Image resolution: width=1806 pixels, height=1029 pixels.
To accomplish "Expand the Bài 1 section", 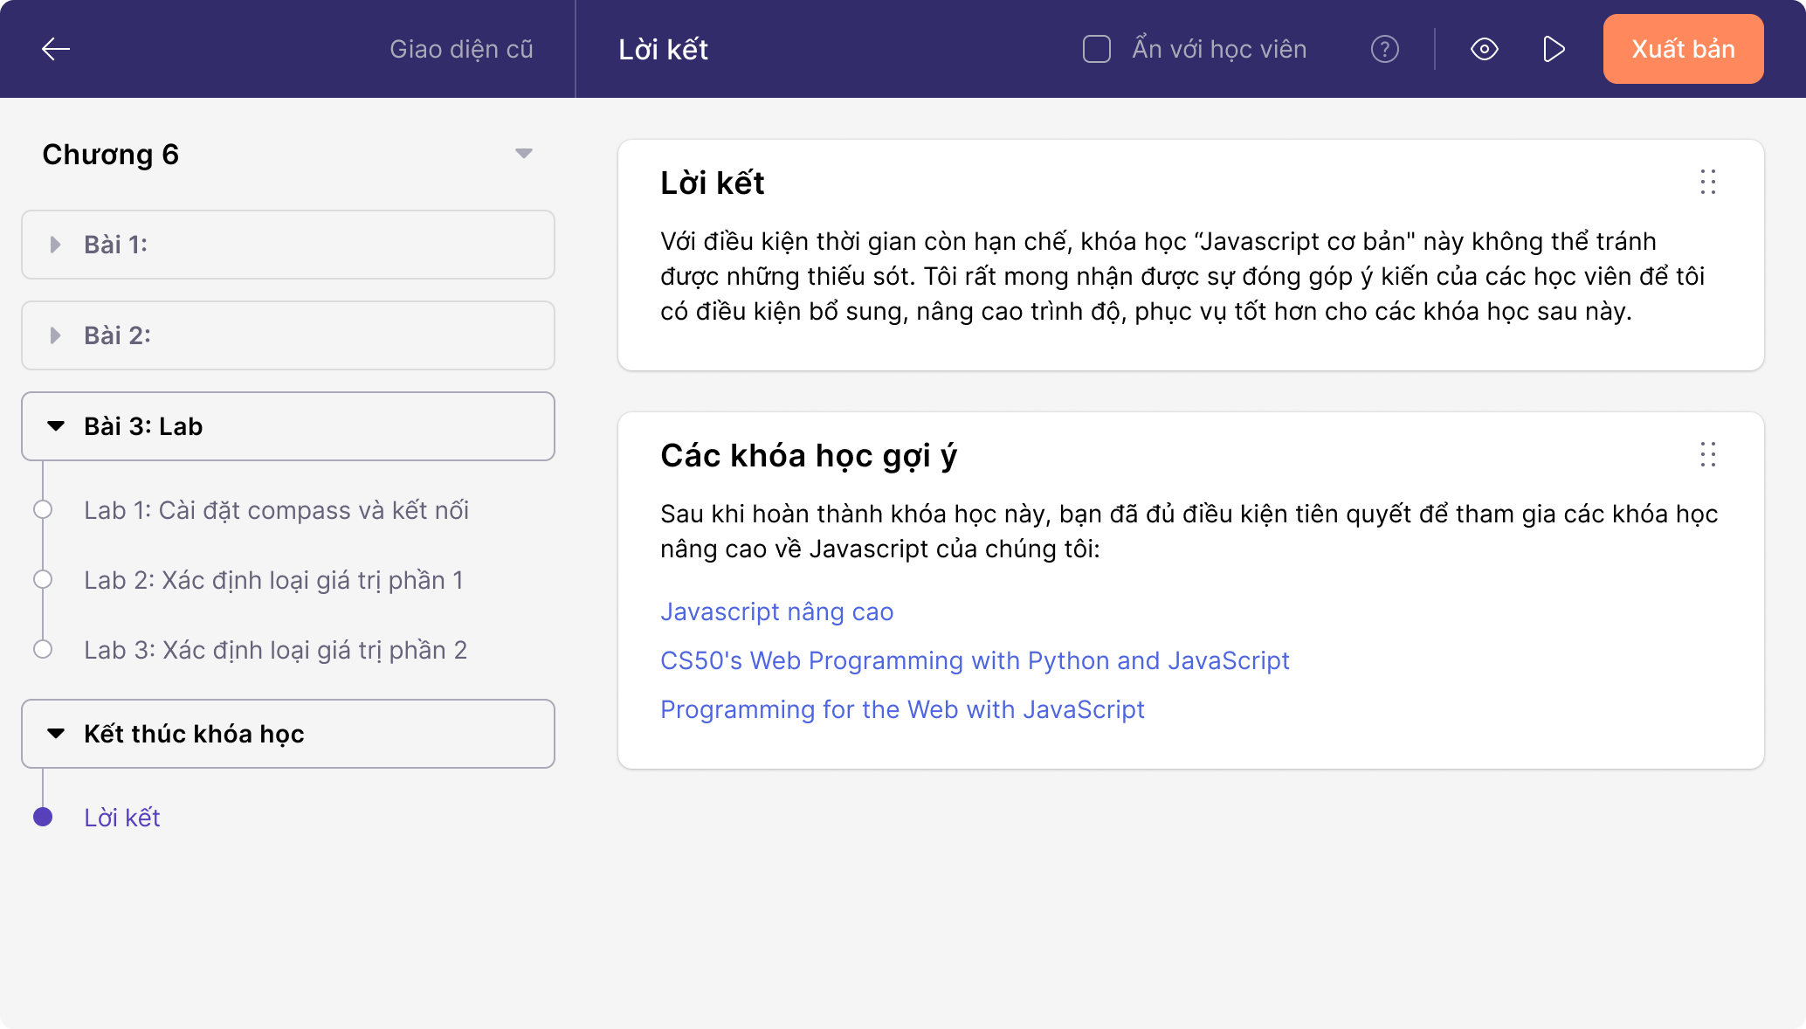I will [x=56, y=245].
